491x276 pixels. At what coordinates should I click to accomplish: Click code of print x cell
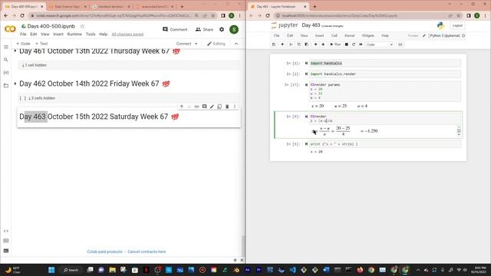coord(385,144)
